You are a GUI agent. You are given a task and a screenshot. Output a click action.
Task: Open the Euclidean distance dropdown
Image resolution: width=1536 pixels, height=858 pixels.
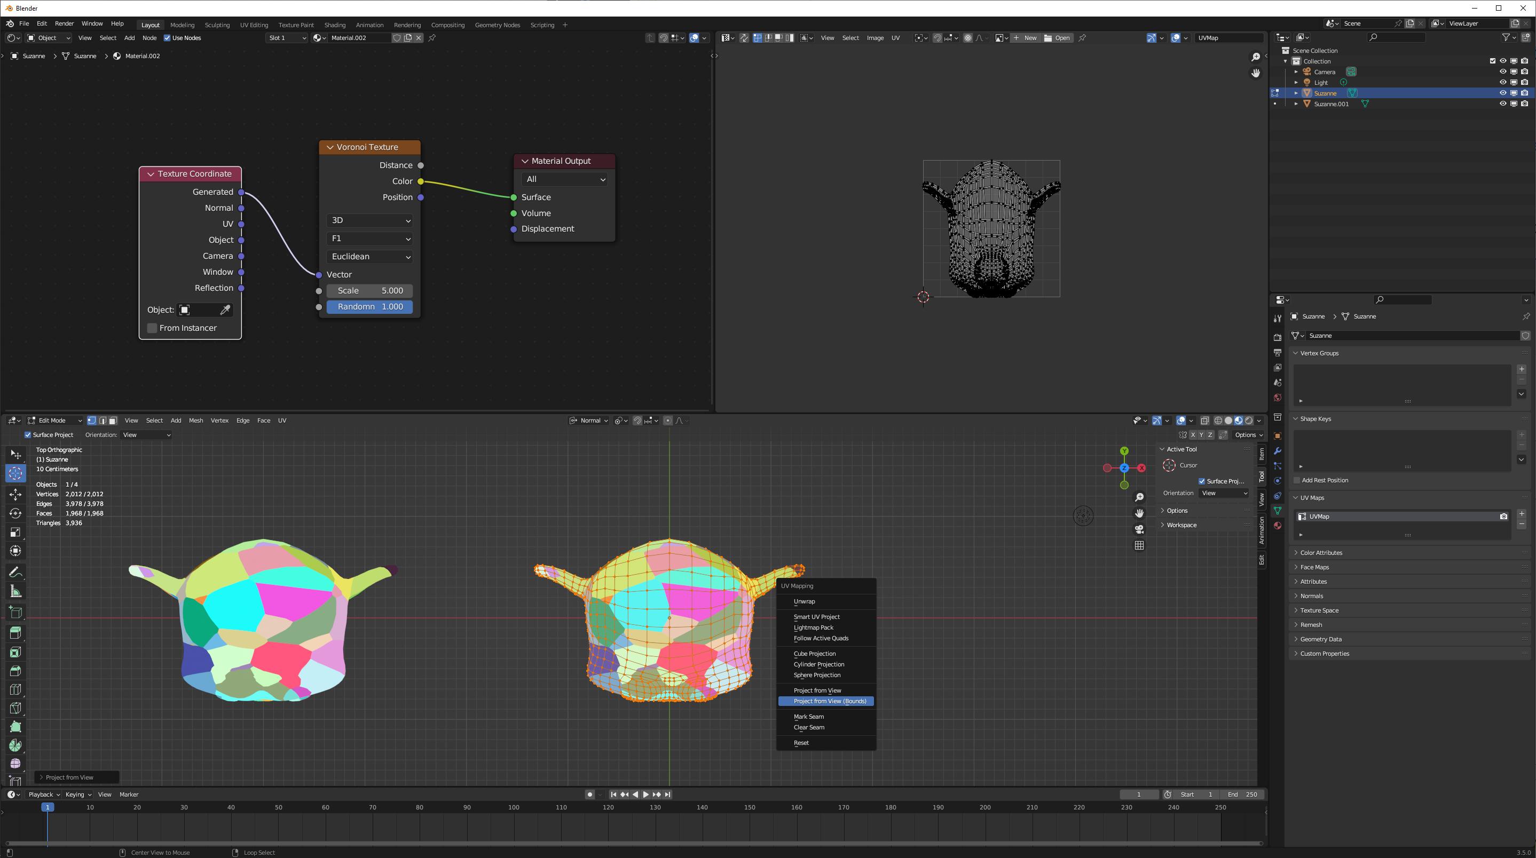click(x=369, y=257)
